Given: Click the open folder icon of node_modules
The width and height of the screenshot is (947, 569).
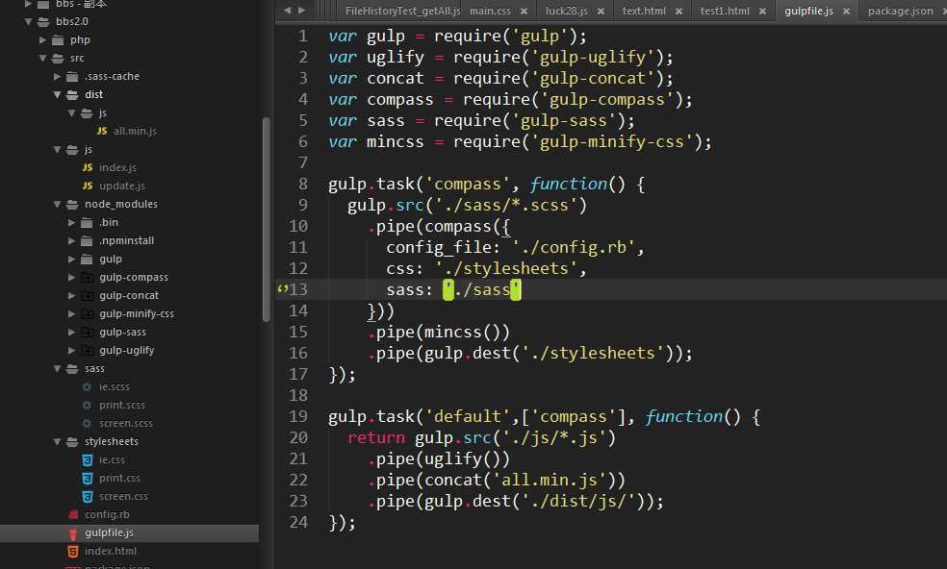Looking at the screenshot, I should pos(72,205).
